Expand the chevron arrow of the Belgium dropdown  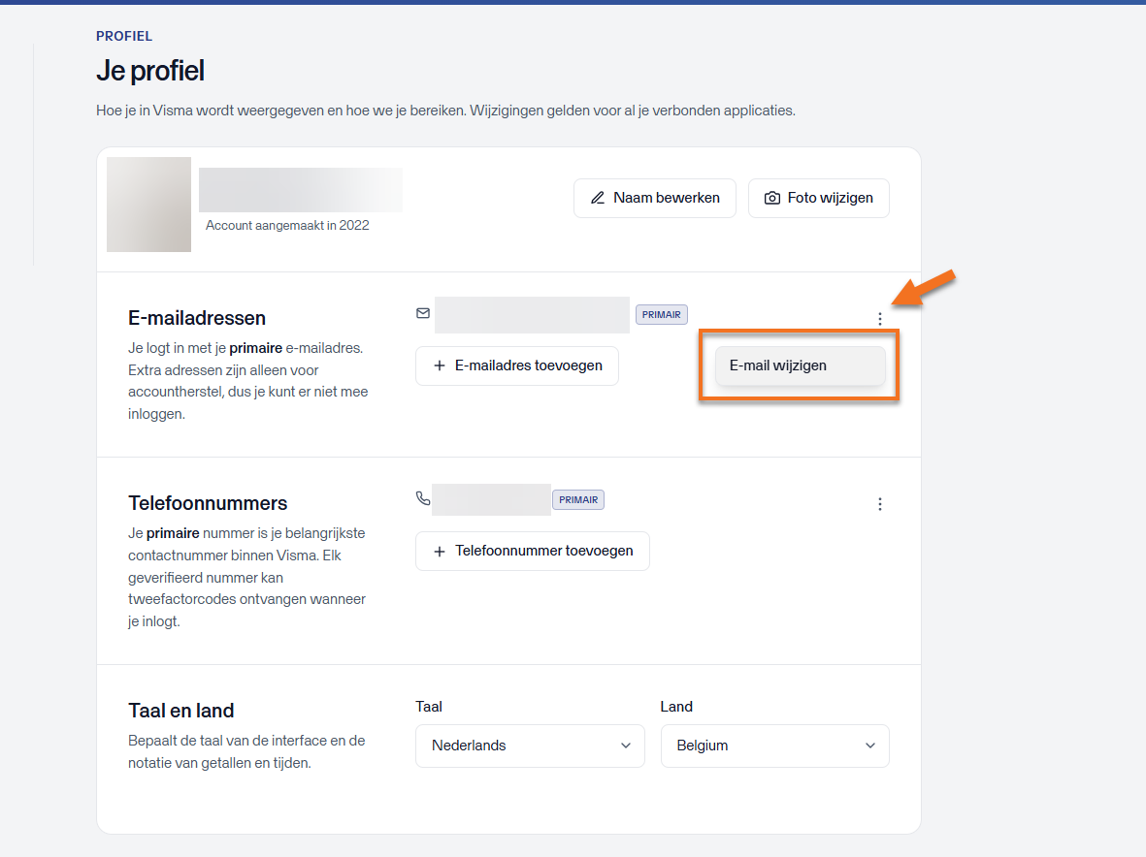[869, 746]
